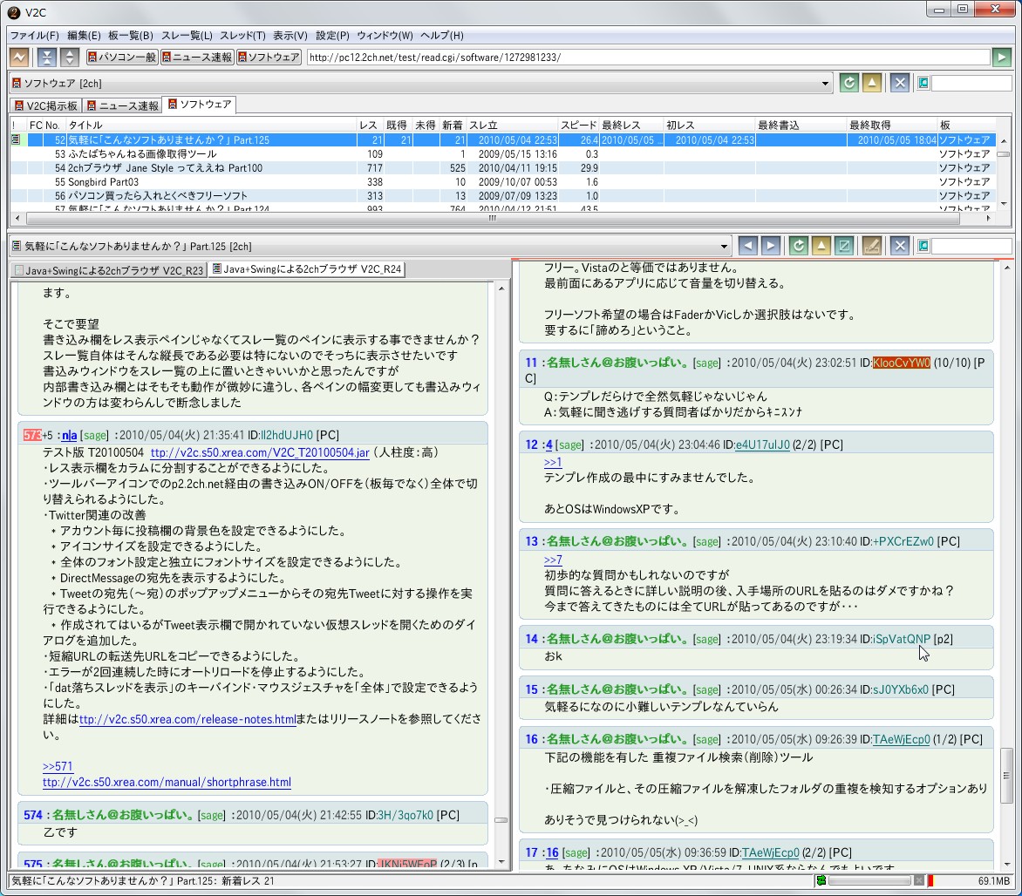Click the teal slashed-square icon in thread toolbar

point(843,246)
